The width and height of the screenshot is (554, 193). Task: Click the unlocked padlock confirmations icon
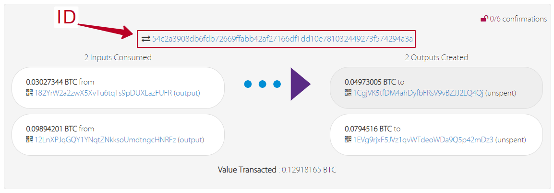pos(484,19)
